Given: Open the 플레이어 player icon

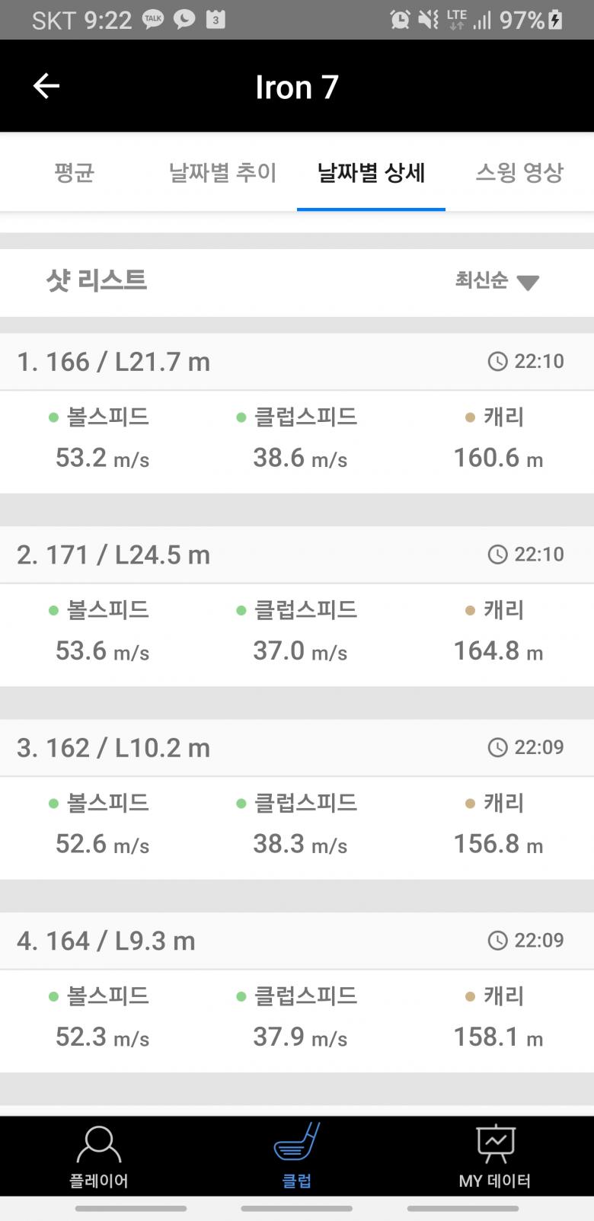Looking at the screenshot, I should point(99,1145).
